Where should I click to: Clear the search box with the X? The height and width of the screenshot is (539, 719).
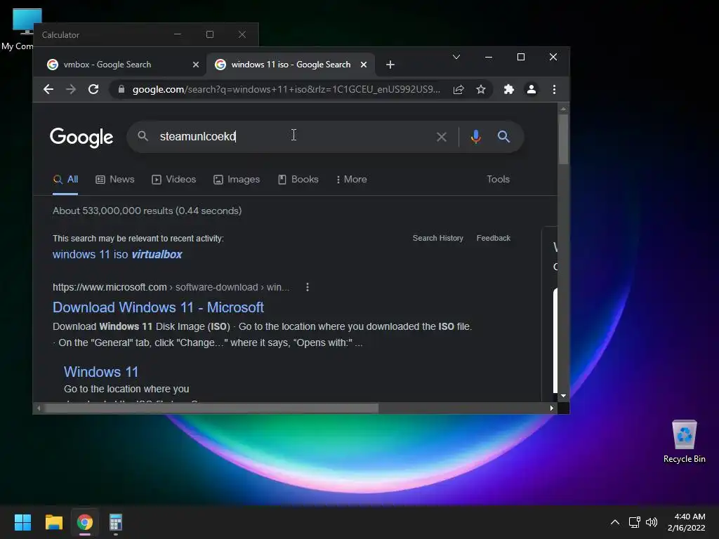click(x=442, y=137)
